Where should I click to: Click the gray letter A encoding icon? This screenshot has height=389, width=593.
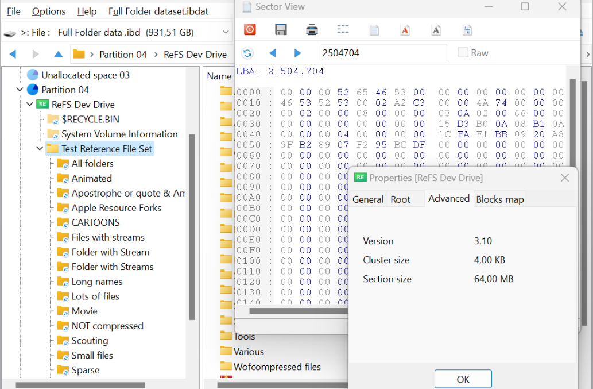tap(436, 30)
